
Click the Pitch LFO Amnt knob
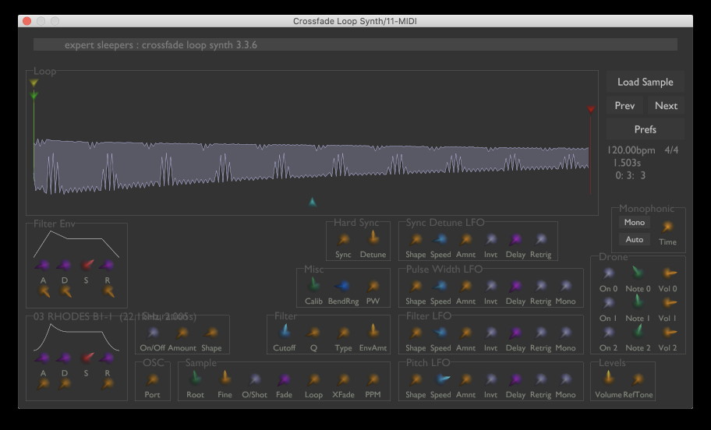465,379
